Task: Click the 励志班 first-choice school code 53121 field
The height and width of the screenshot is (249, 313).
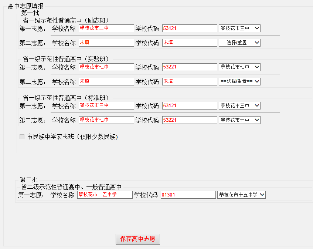Action: click(190, 28)
